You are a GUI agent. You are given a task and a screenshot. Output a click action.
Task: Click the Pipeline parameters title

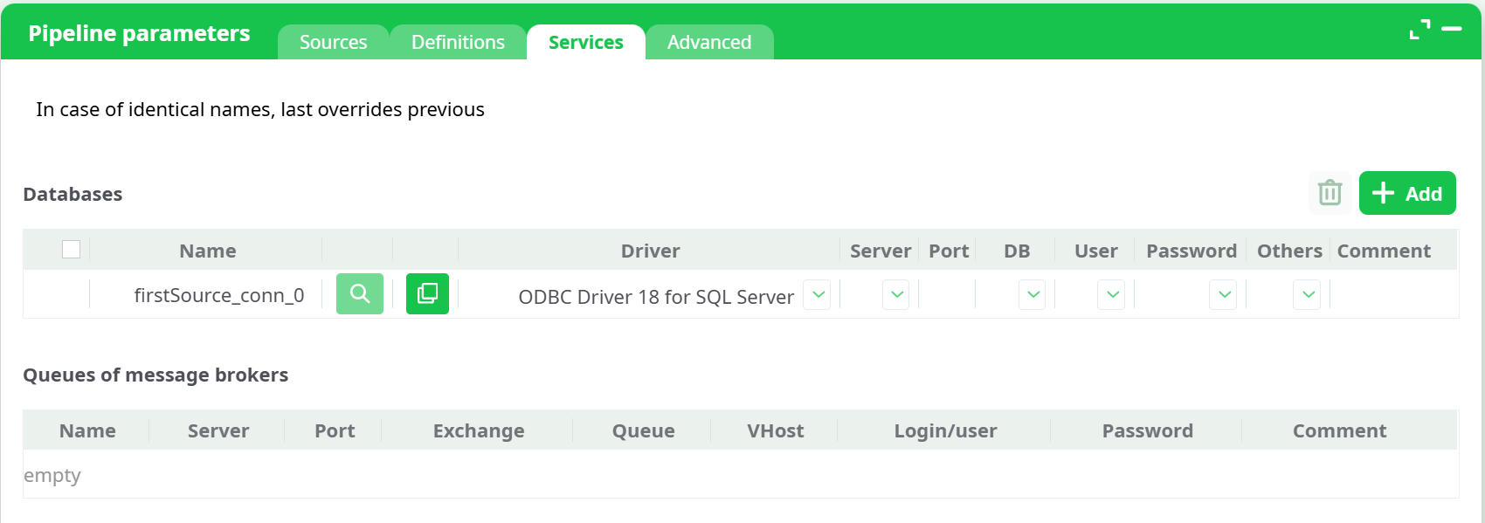[x=139, y=33]
